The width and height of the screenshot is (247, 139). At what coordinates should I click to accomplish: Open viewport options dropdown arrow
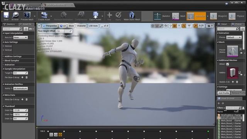click(39, 26)
